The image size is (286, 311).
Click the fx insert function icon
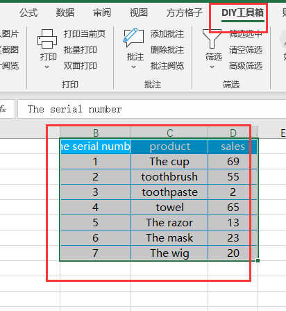click(3, 108)
